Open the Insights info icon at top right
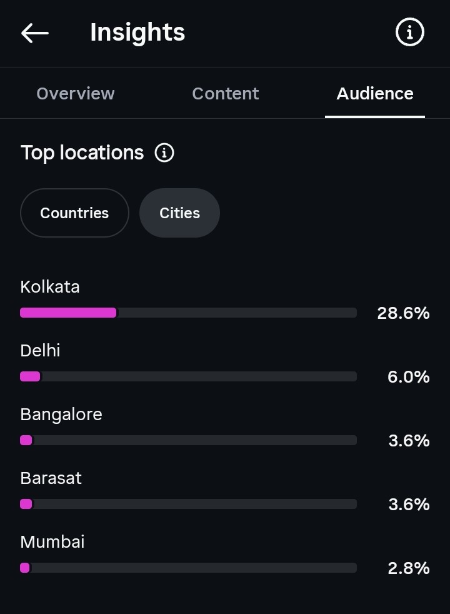Screen dimensions: 450x614 click(410, 32)
